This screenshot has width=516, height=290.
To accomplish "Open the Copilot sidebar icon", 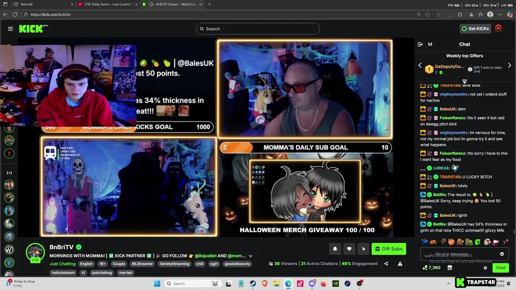I will click(x=510, y=14).
